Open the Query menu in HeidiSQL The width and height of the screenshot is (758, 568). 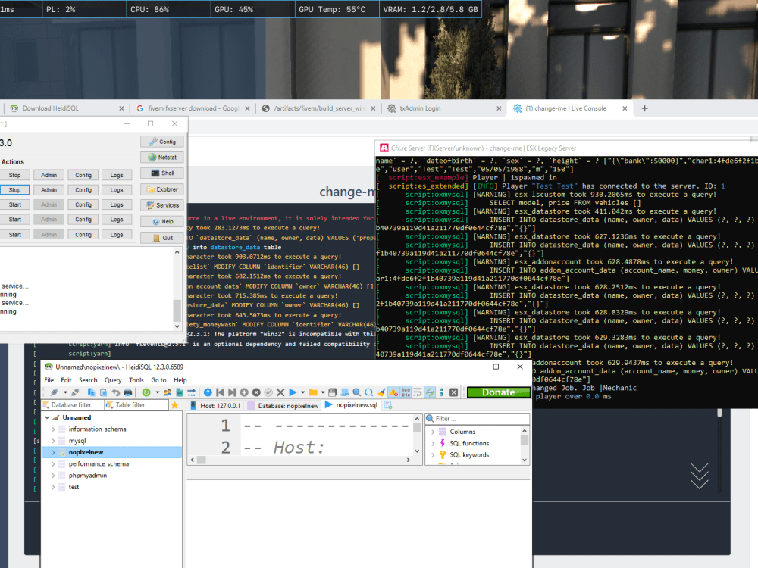[113, 380]
